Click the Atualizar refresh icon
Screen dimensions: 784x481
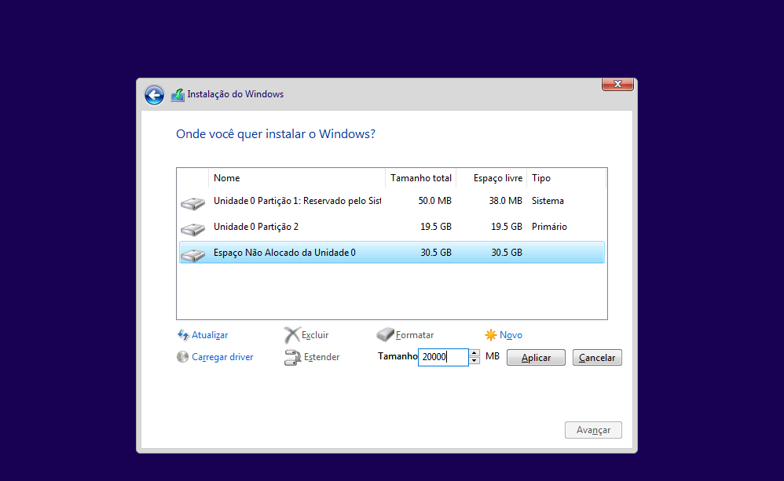pos(183,334)
